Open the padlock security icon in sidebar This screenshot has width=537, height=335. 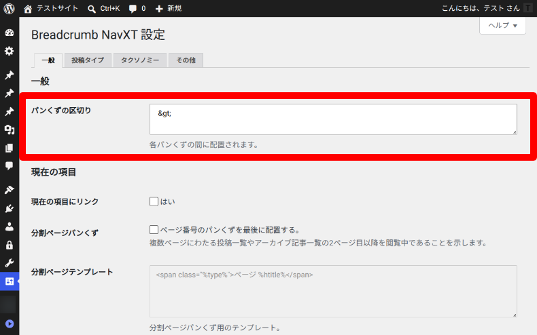(10, 245)
